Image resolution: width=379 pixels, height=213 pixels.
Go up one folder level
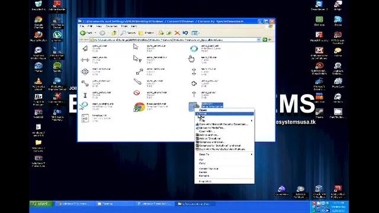pos(114,33)
